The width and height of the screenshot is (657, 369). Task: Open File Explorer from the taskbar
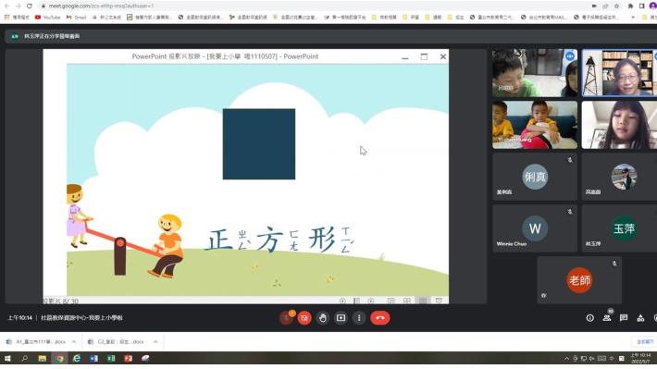pyautogui.click(x=43, y=359)
